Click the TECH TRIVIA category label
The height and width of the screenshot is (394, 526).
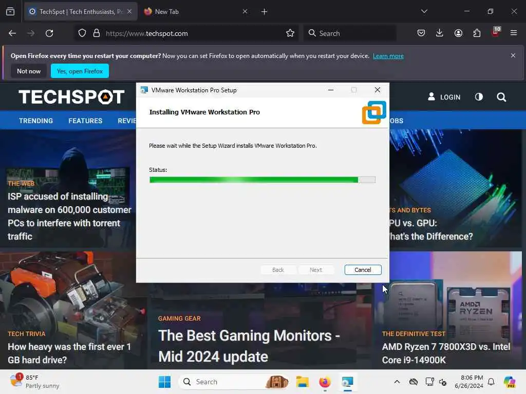pyautogui.click(x=27, y=333)
